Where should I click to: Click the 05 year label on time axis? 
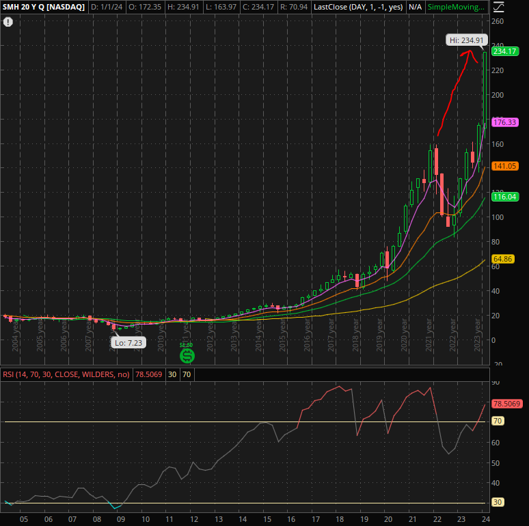coord(24,519)
